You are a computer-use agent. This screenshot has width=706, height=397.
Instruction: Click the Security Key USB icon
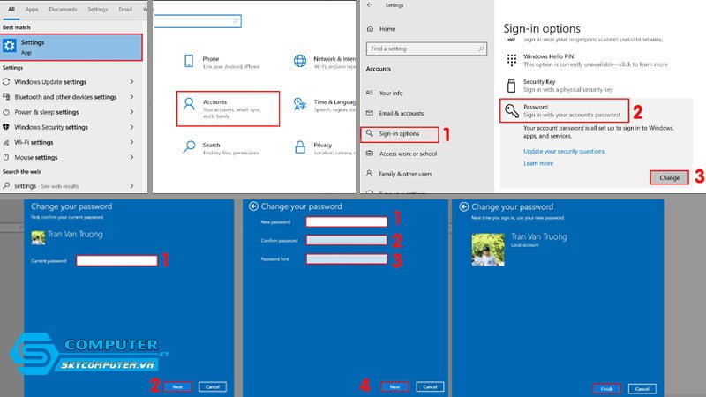pos(512,85)
